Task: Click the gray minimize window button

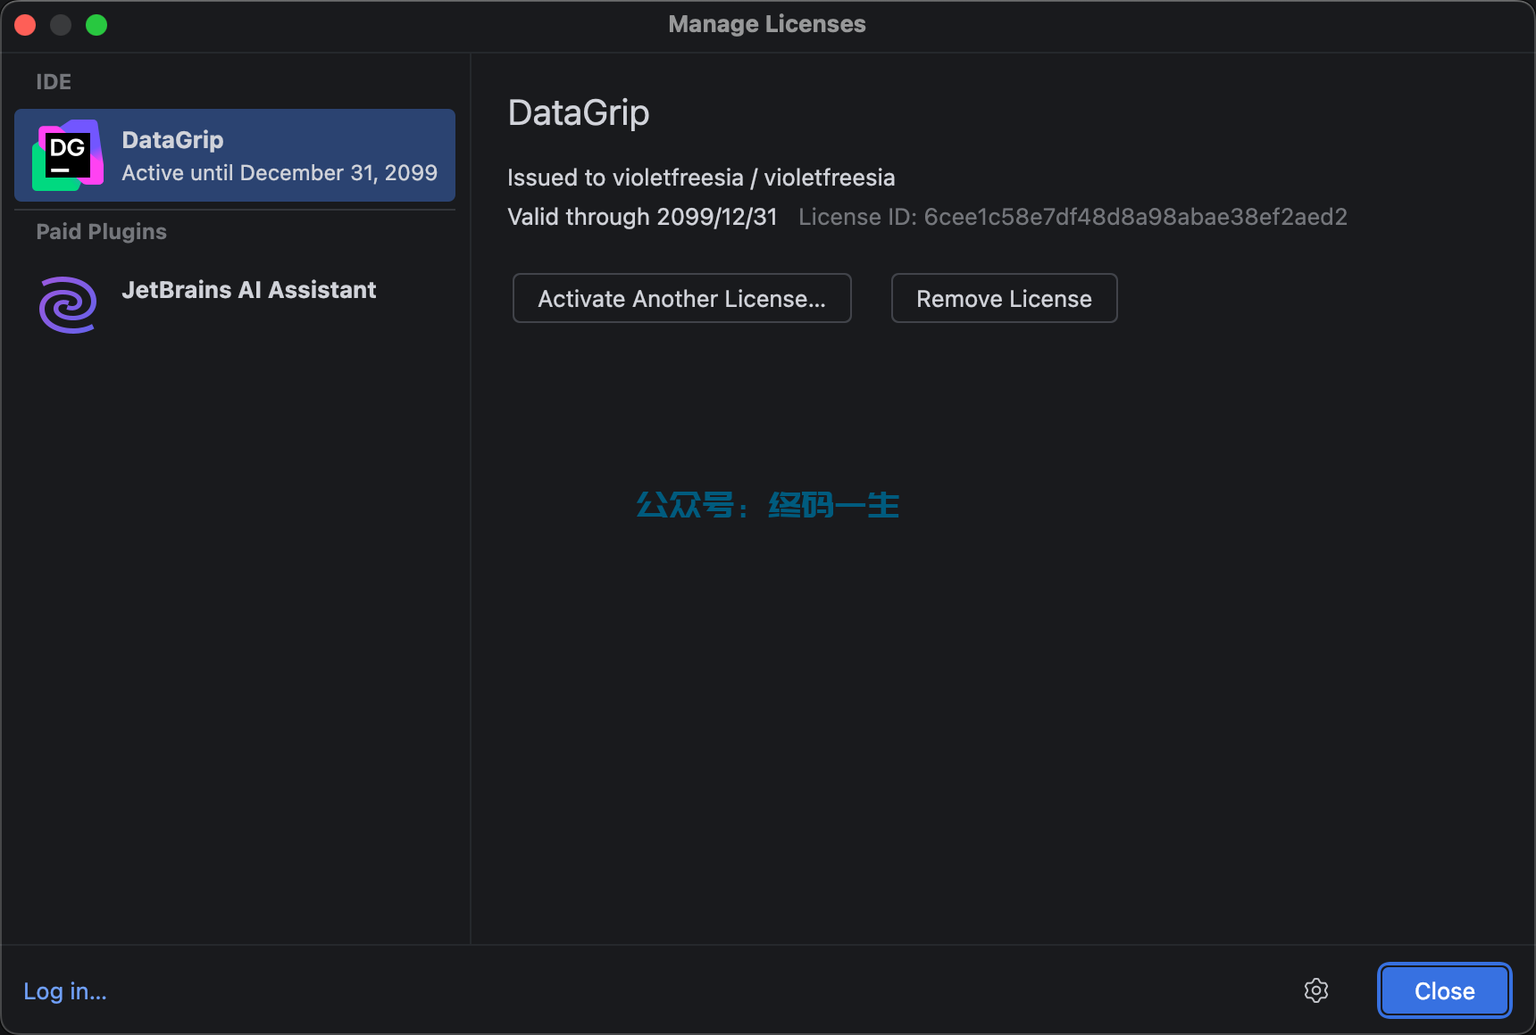Action: (x=61, y=25)
